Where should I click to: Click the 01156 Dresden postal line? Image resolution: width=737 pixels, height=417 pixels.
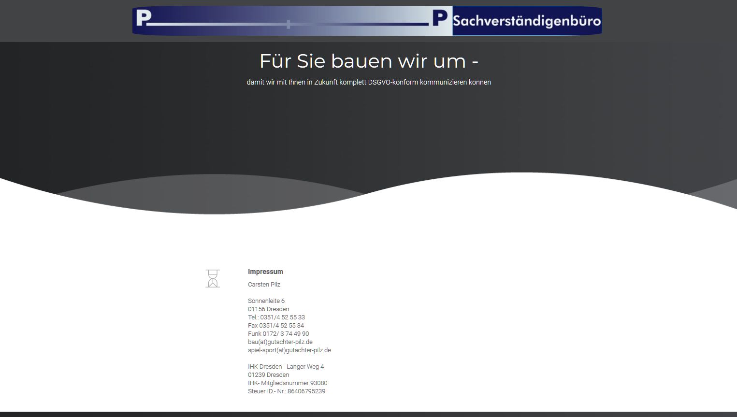coord(268,309)
